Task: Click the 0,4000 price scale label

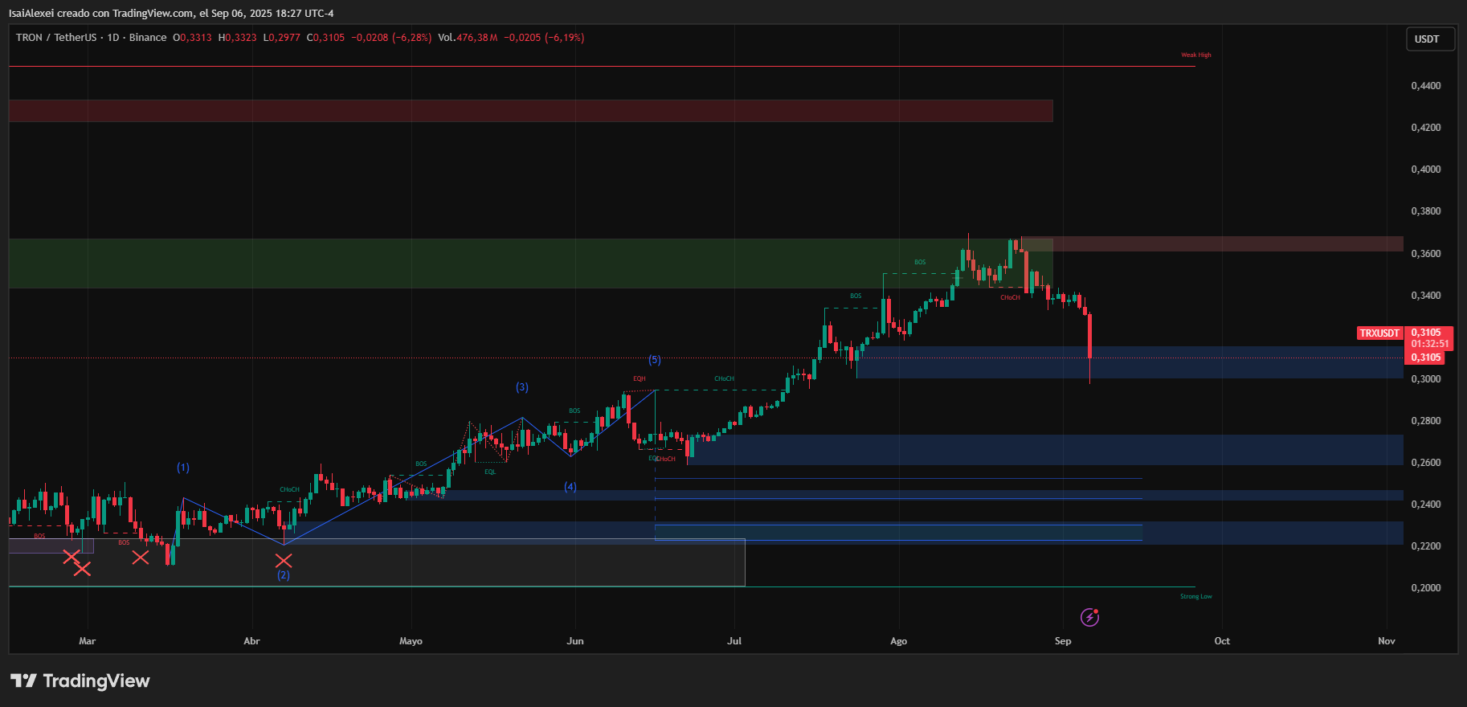Action: coord(1426,170)
